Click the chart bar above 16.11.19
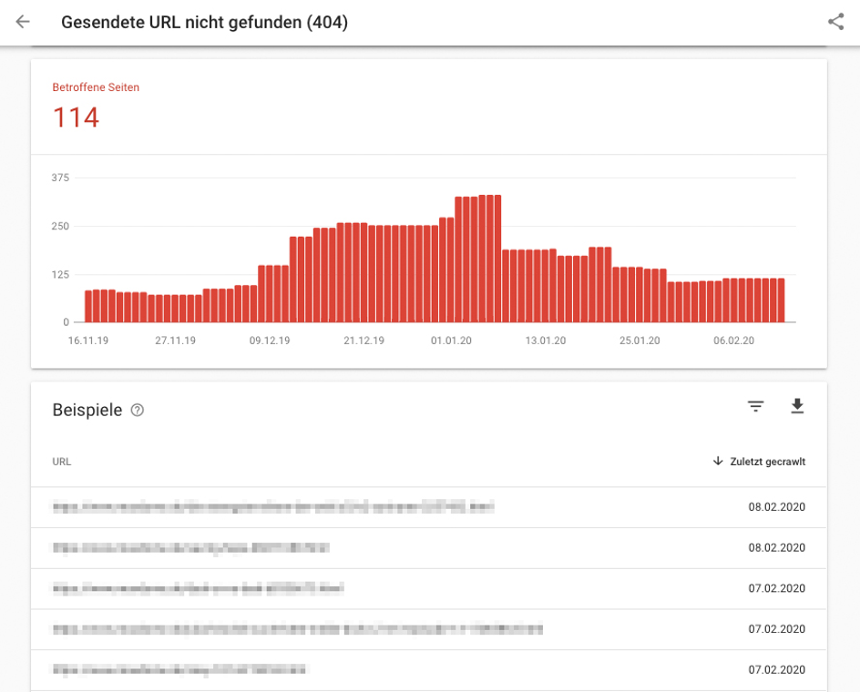This screenshot has width=860, height=692. [88, 306]
